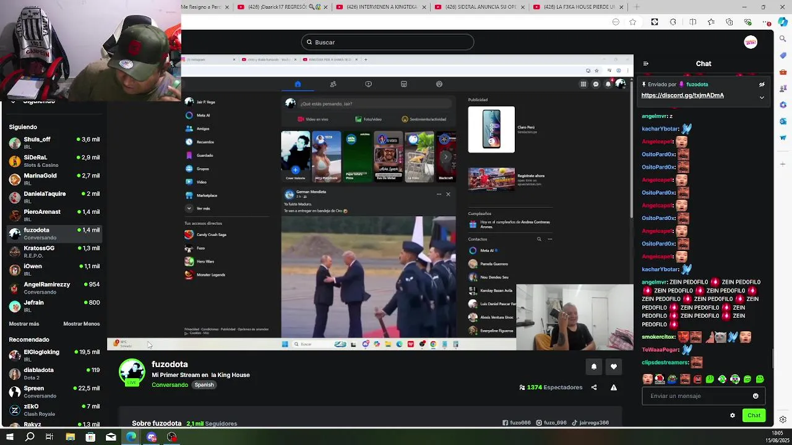Click first emote in quick emote row

(647, 379)
